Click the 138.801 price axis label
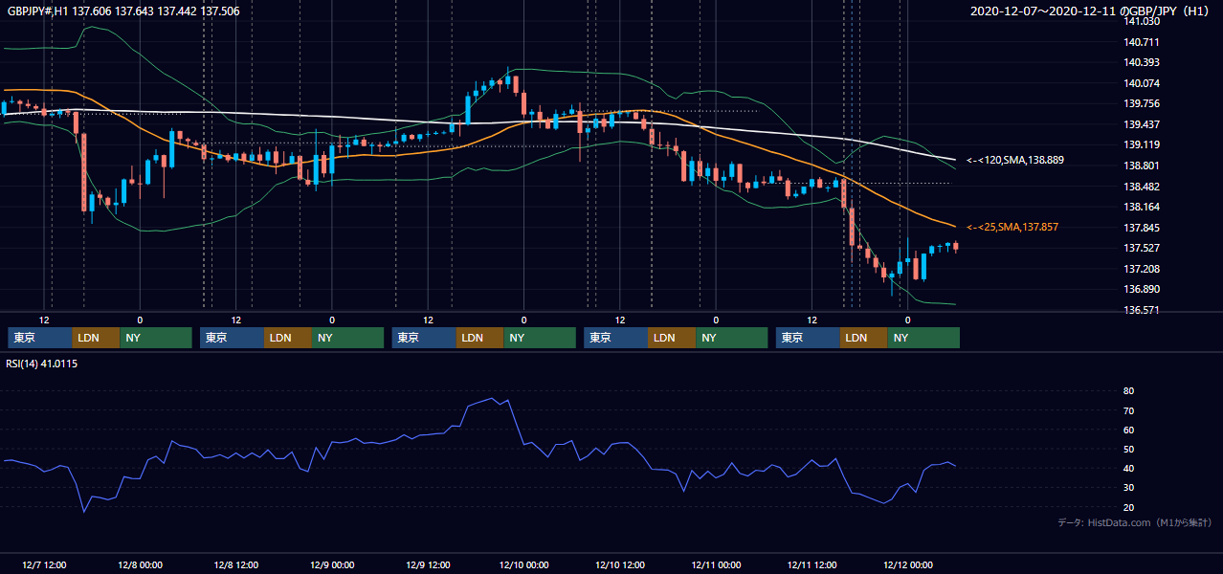Image resolution: width=1223 pixels, height=574 pixels. pos(1142,166)
